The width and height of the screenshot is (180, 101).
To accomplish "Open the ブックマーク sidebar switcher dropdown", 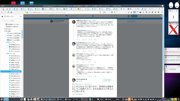I will (9, 16).
